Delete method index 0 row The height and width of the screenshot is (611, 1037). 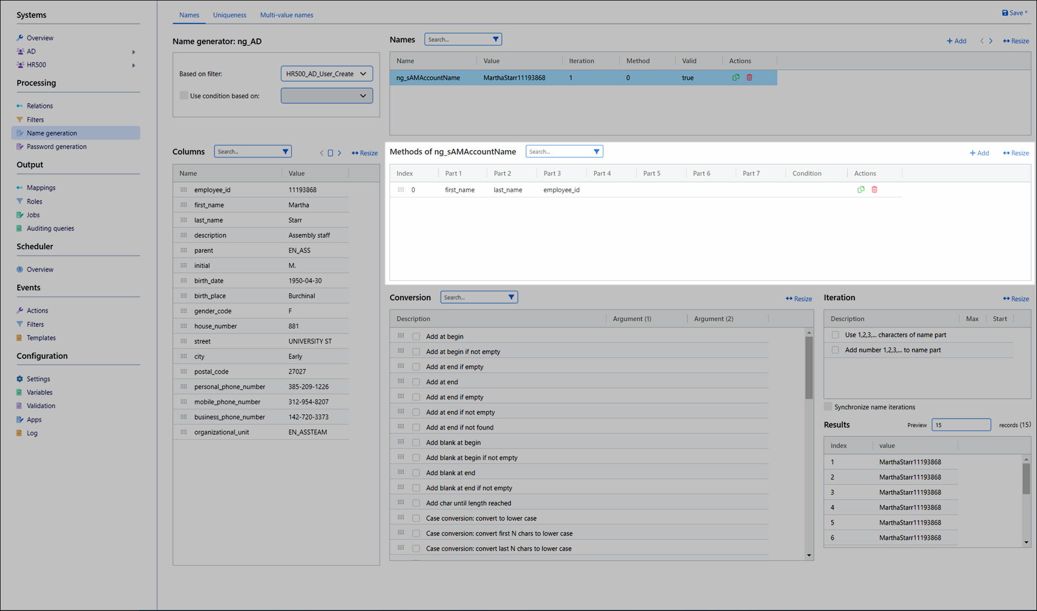pyautogui.click(x=874, y=190)
